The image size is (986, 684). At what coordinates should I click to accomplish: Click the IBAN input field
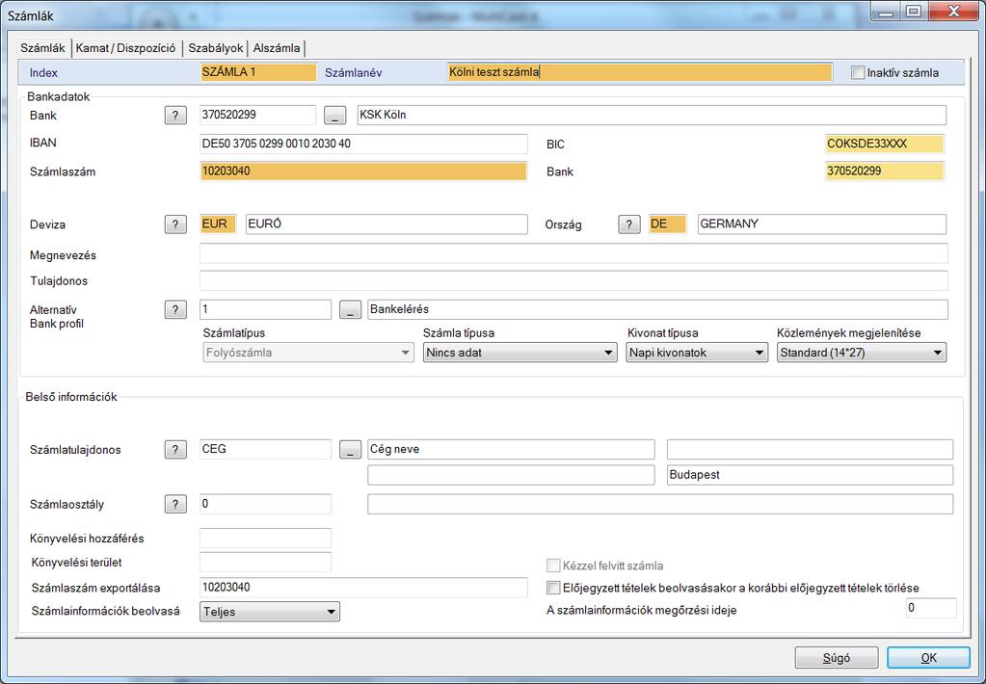[363, 144]
